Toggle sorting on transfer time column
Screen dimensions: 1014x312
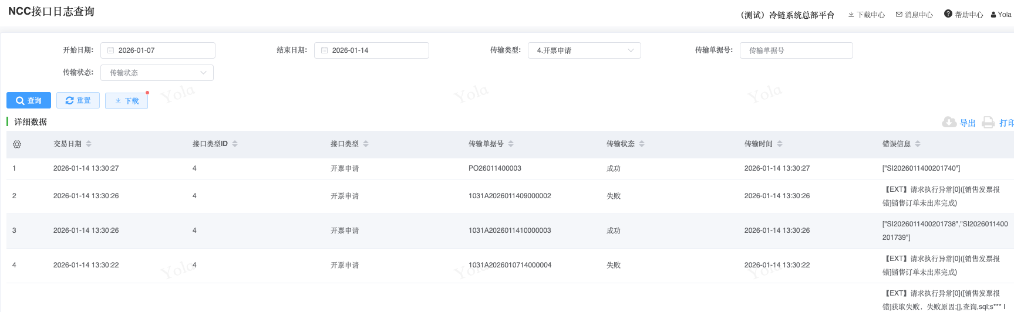pyautogui.click(x=780, y=144)
